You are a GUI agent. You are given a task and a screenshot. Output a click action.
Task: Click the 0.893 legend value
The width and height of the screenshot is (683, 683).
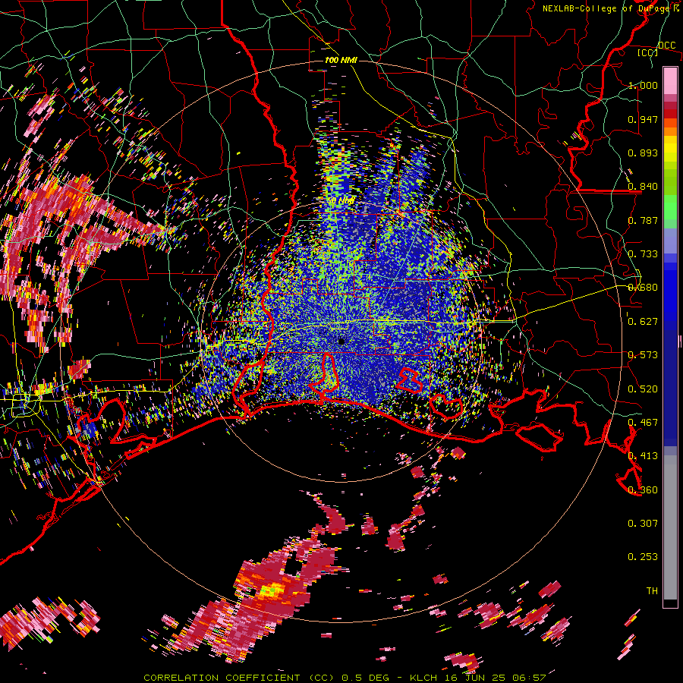click(x=643, y=153)
